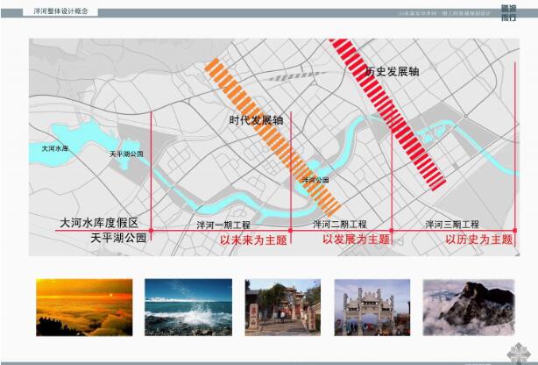
Task: Open the ocean wave splash photo
Action: [188, 307]
